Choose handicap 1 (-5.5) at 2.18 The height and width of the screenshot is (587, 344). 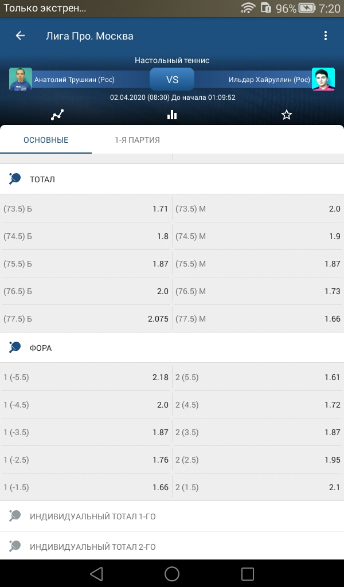(86, 377)
